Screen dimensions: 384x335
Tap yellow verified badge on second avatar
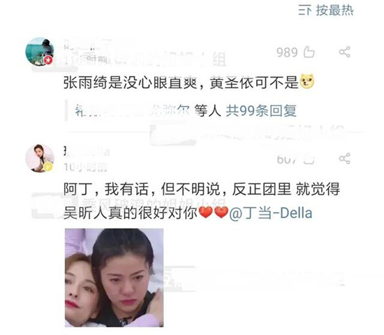[48, 166]
